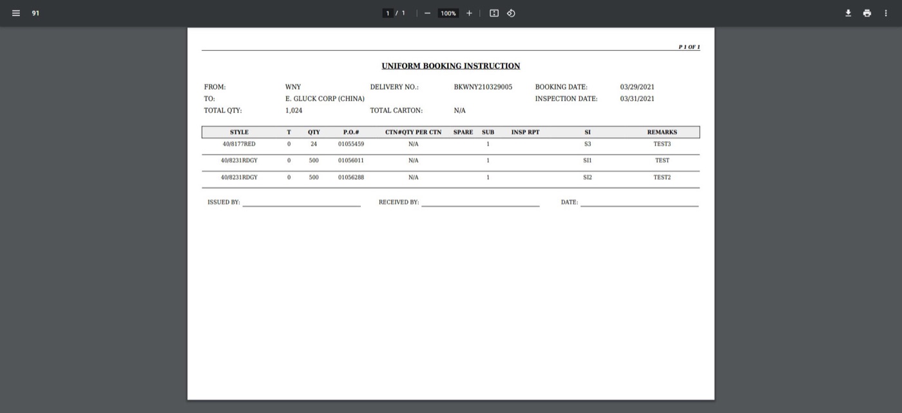Select remark TEST3

662,144
